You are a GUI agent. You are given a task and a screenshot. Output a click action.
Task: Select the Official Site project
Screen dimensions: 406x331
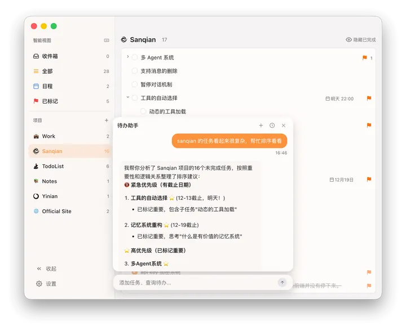coord(70,211)
